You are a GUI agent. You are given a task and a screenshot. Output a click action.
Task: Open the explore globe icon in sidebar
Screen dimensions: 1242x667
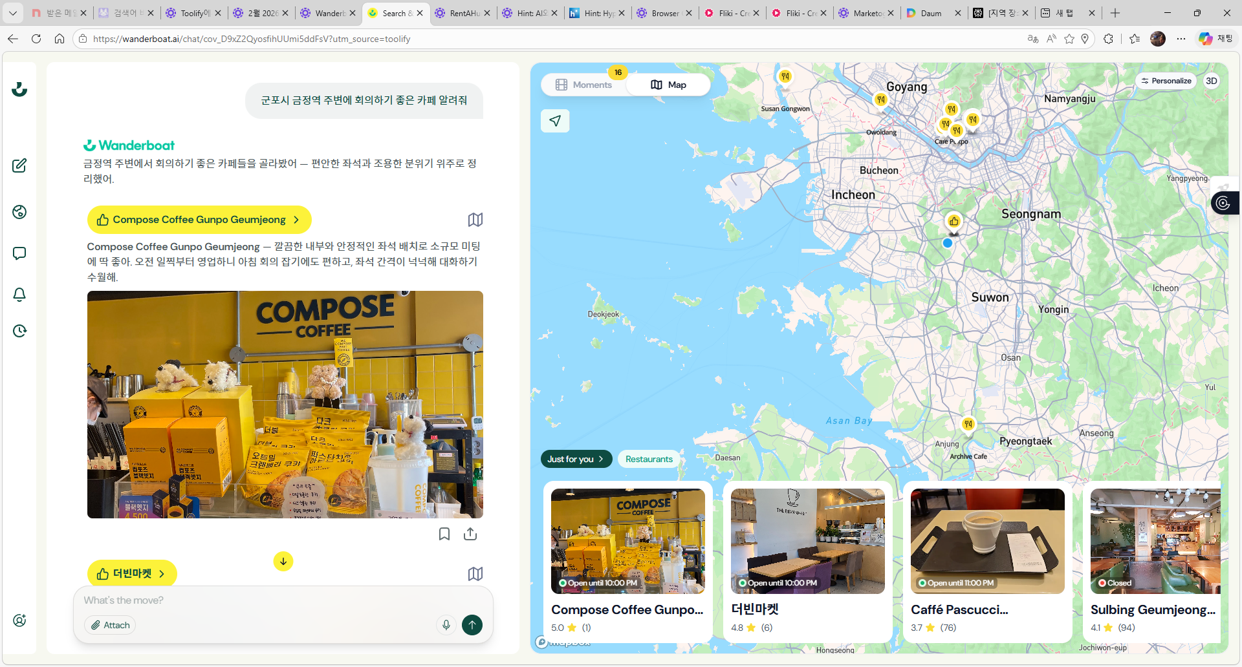click(x=19, y=212)
